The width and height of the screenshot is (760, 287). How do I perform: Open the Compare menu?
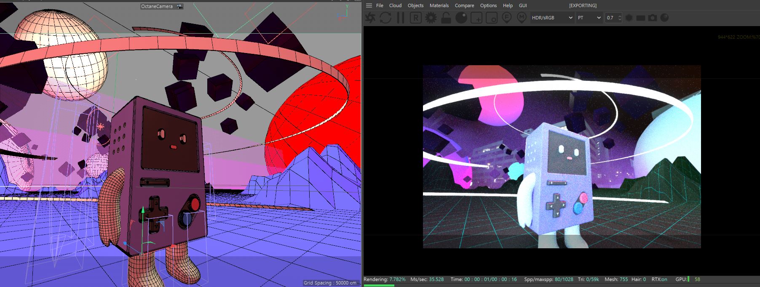pyautogui.click(x=464, y=5)
